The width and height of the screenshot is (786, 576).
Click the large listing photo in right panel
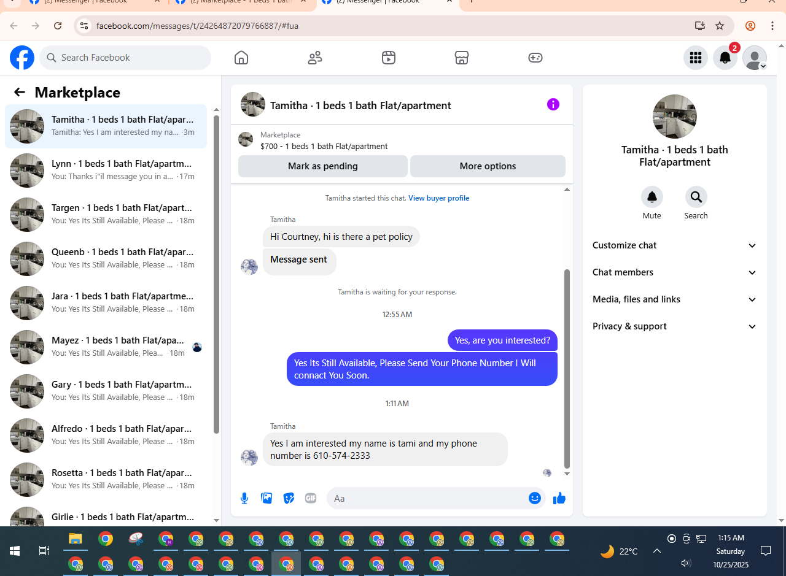tap(675, 117)
